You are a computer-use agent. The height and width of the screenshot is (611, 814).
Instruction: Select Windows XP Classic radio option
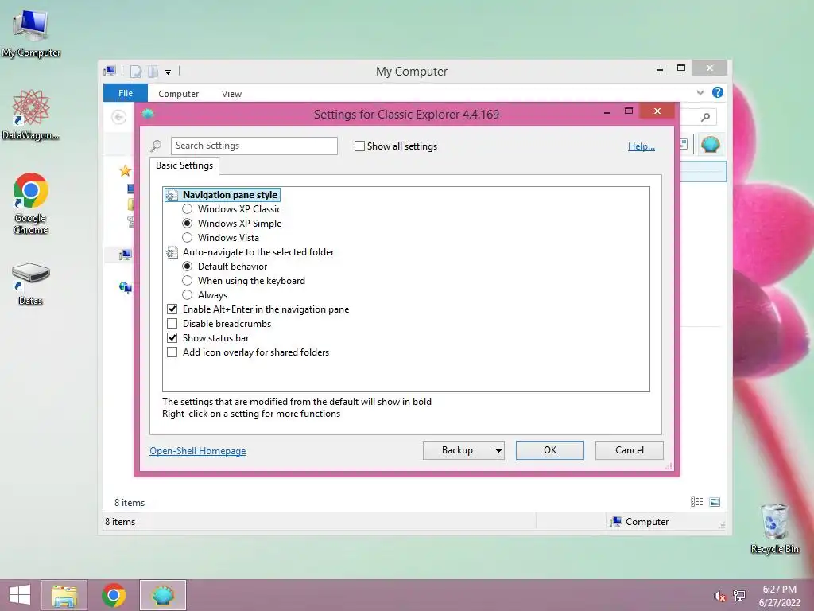[188, 209]
